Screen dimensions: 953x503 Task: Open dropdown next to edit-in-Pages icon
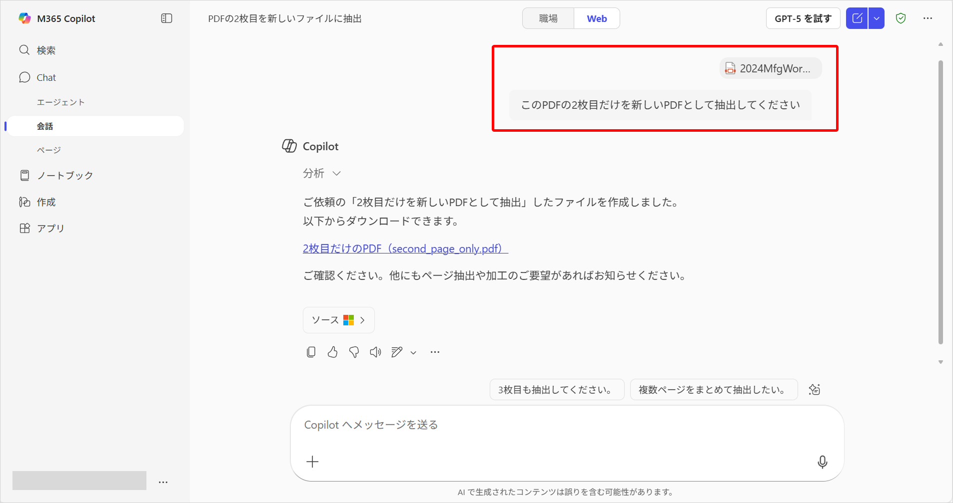click(413, 353)
